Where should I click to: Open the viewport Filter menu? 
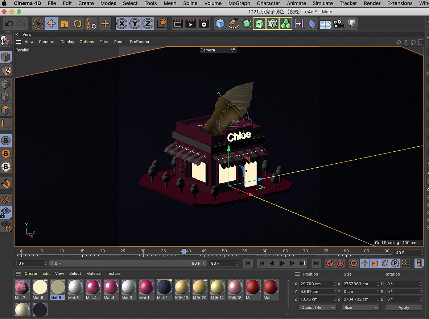click(x=104, y=42)
